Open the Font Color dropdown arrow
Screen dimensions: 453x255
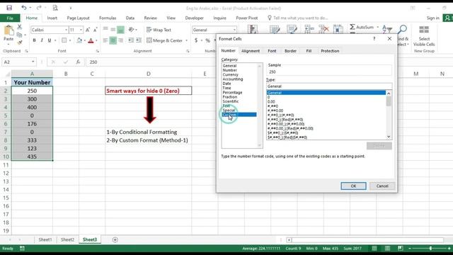pos(96,40)
